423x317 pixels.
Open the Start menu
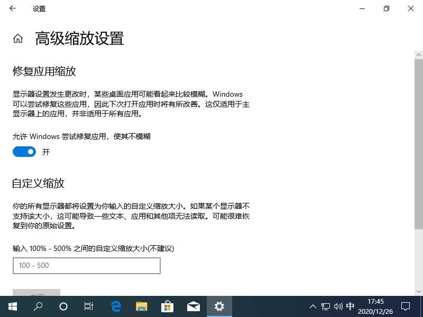12,306
